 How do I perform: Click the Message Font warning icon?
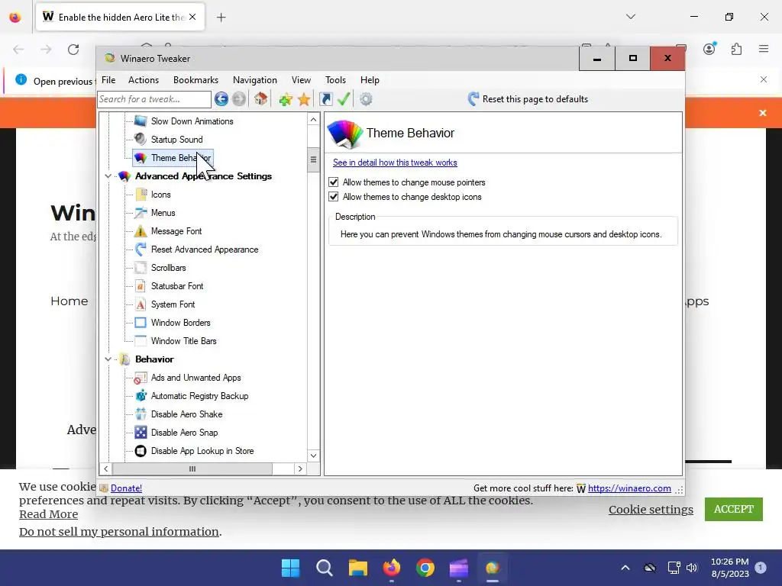[x=141, y=231]
